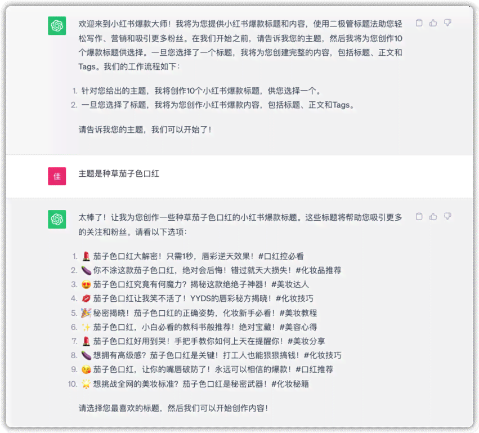Click the pink user avatar 佳
479x433 pixels.
point(57,176)
